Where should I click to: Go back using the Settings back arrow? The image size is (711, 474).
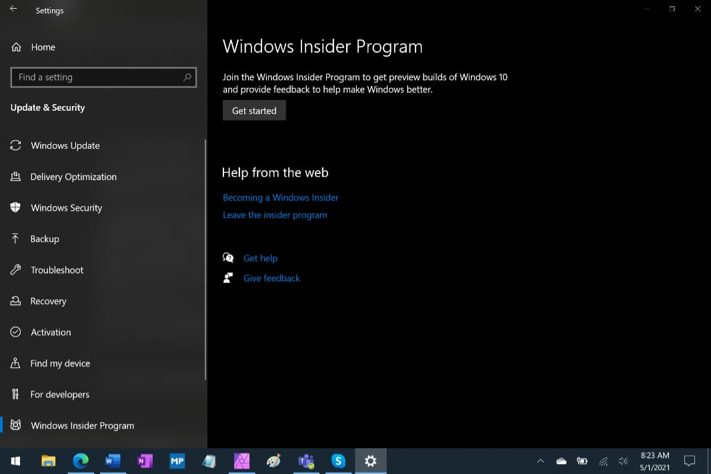13,9
